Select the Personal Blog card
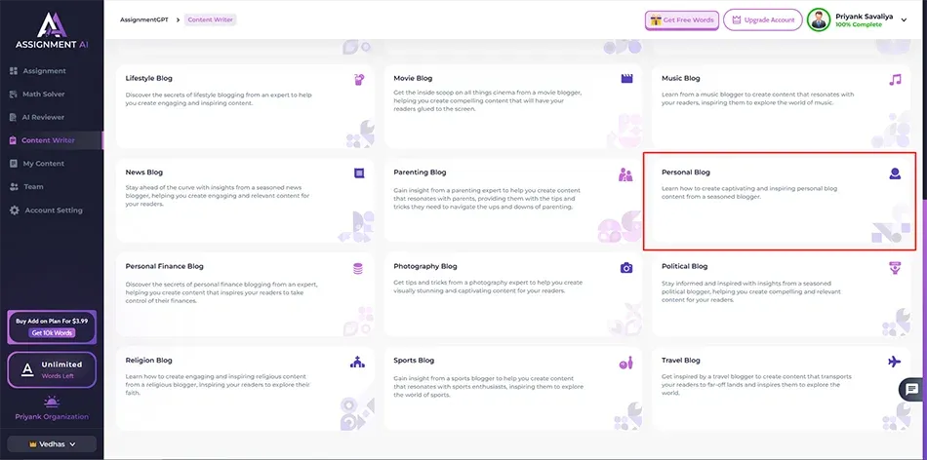The height and width of the screenshot is (460, 927). [x=779, y=200]
